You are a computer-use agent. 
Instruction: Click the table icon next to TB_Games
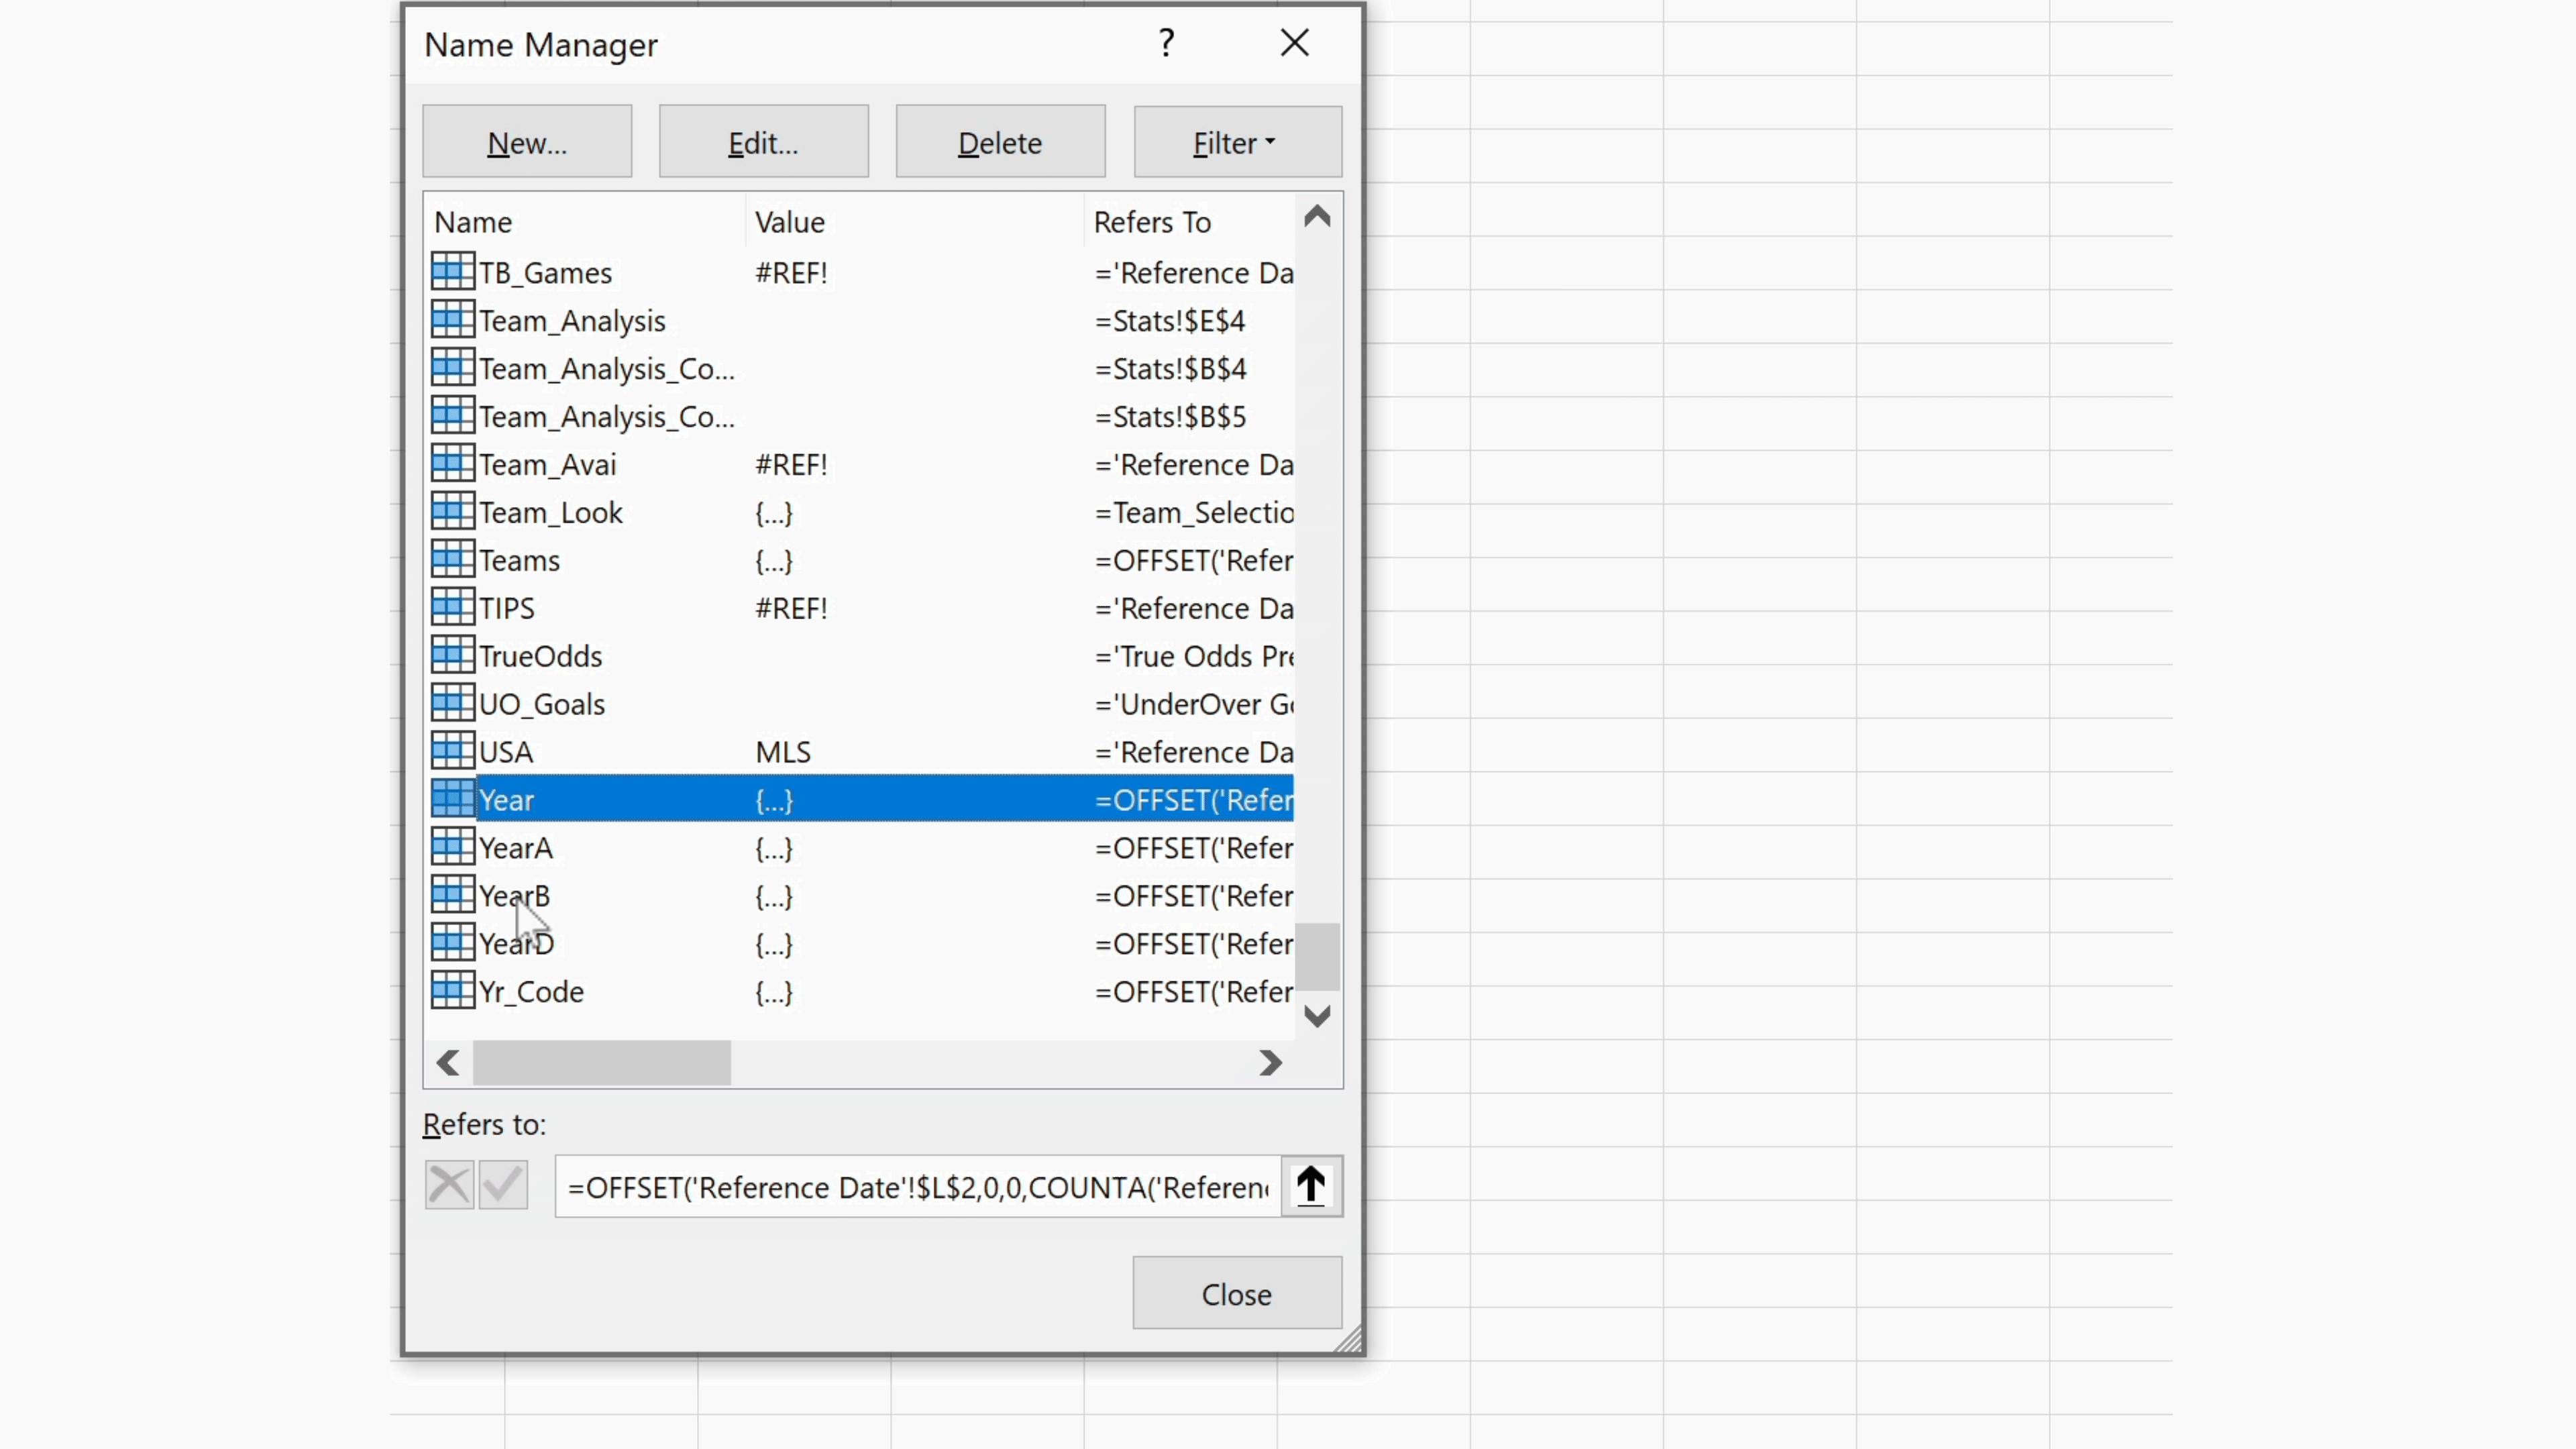pos(452,272)
